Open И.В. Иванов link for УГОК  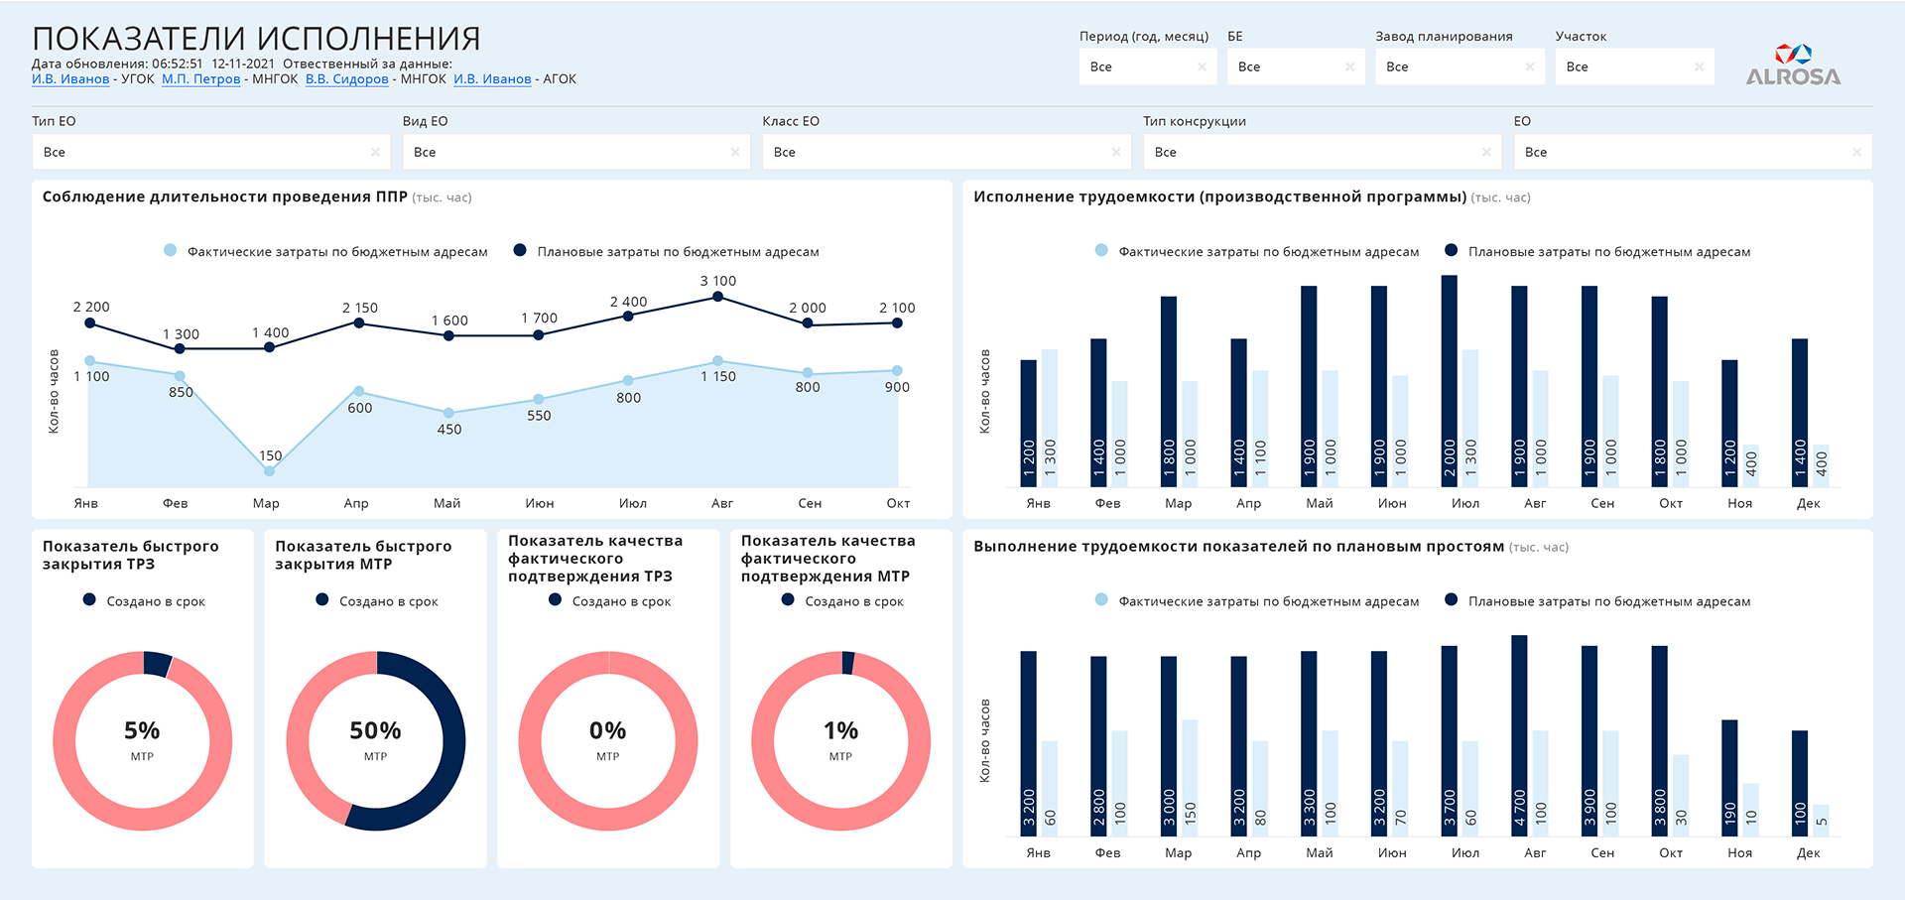coord(70,79)
